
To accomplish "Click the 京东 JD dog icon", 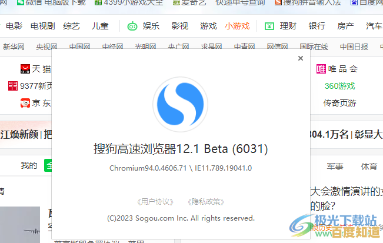I will pos(25,103).
